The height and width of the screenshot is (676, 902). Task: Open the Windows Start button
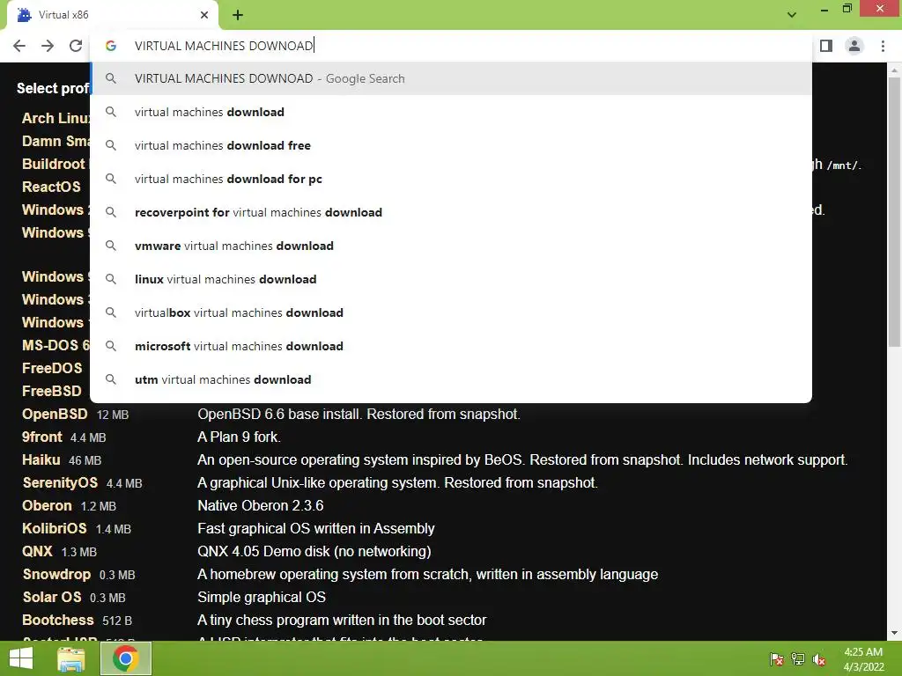click(x=21, y=658)
